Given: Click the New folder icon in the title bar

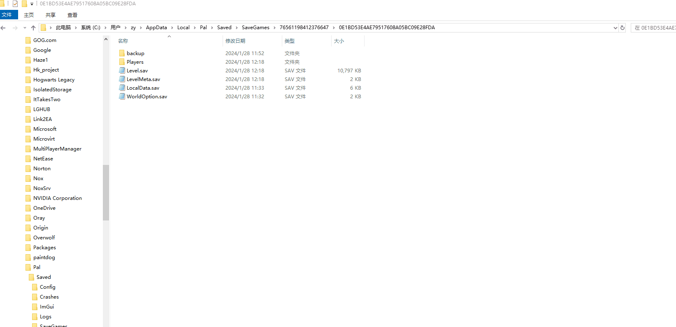Looking at the screenshot, I should [24, 4].
